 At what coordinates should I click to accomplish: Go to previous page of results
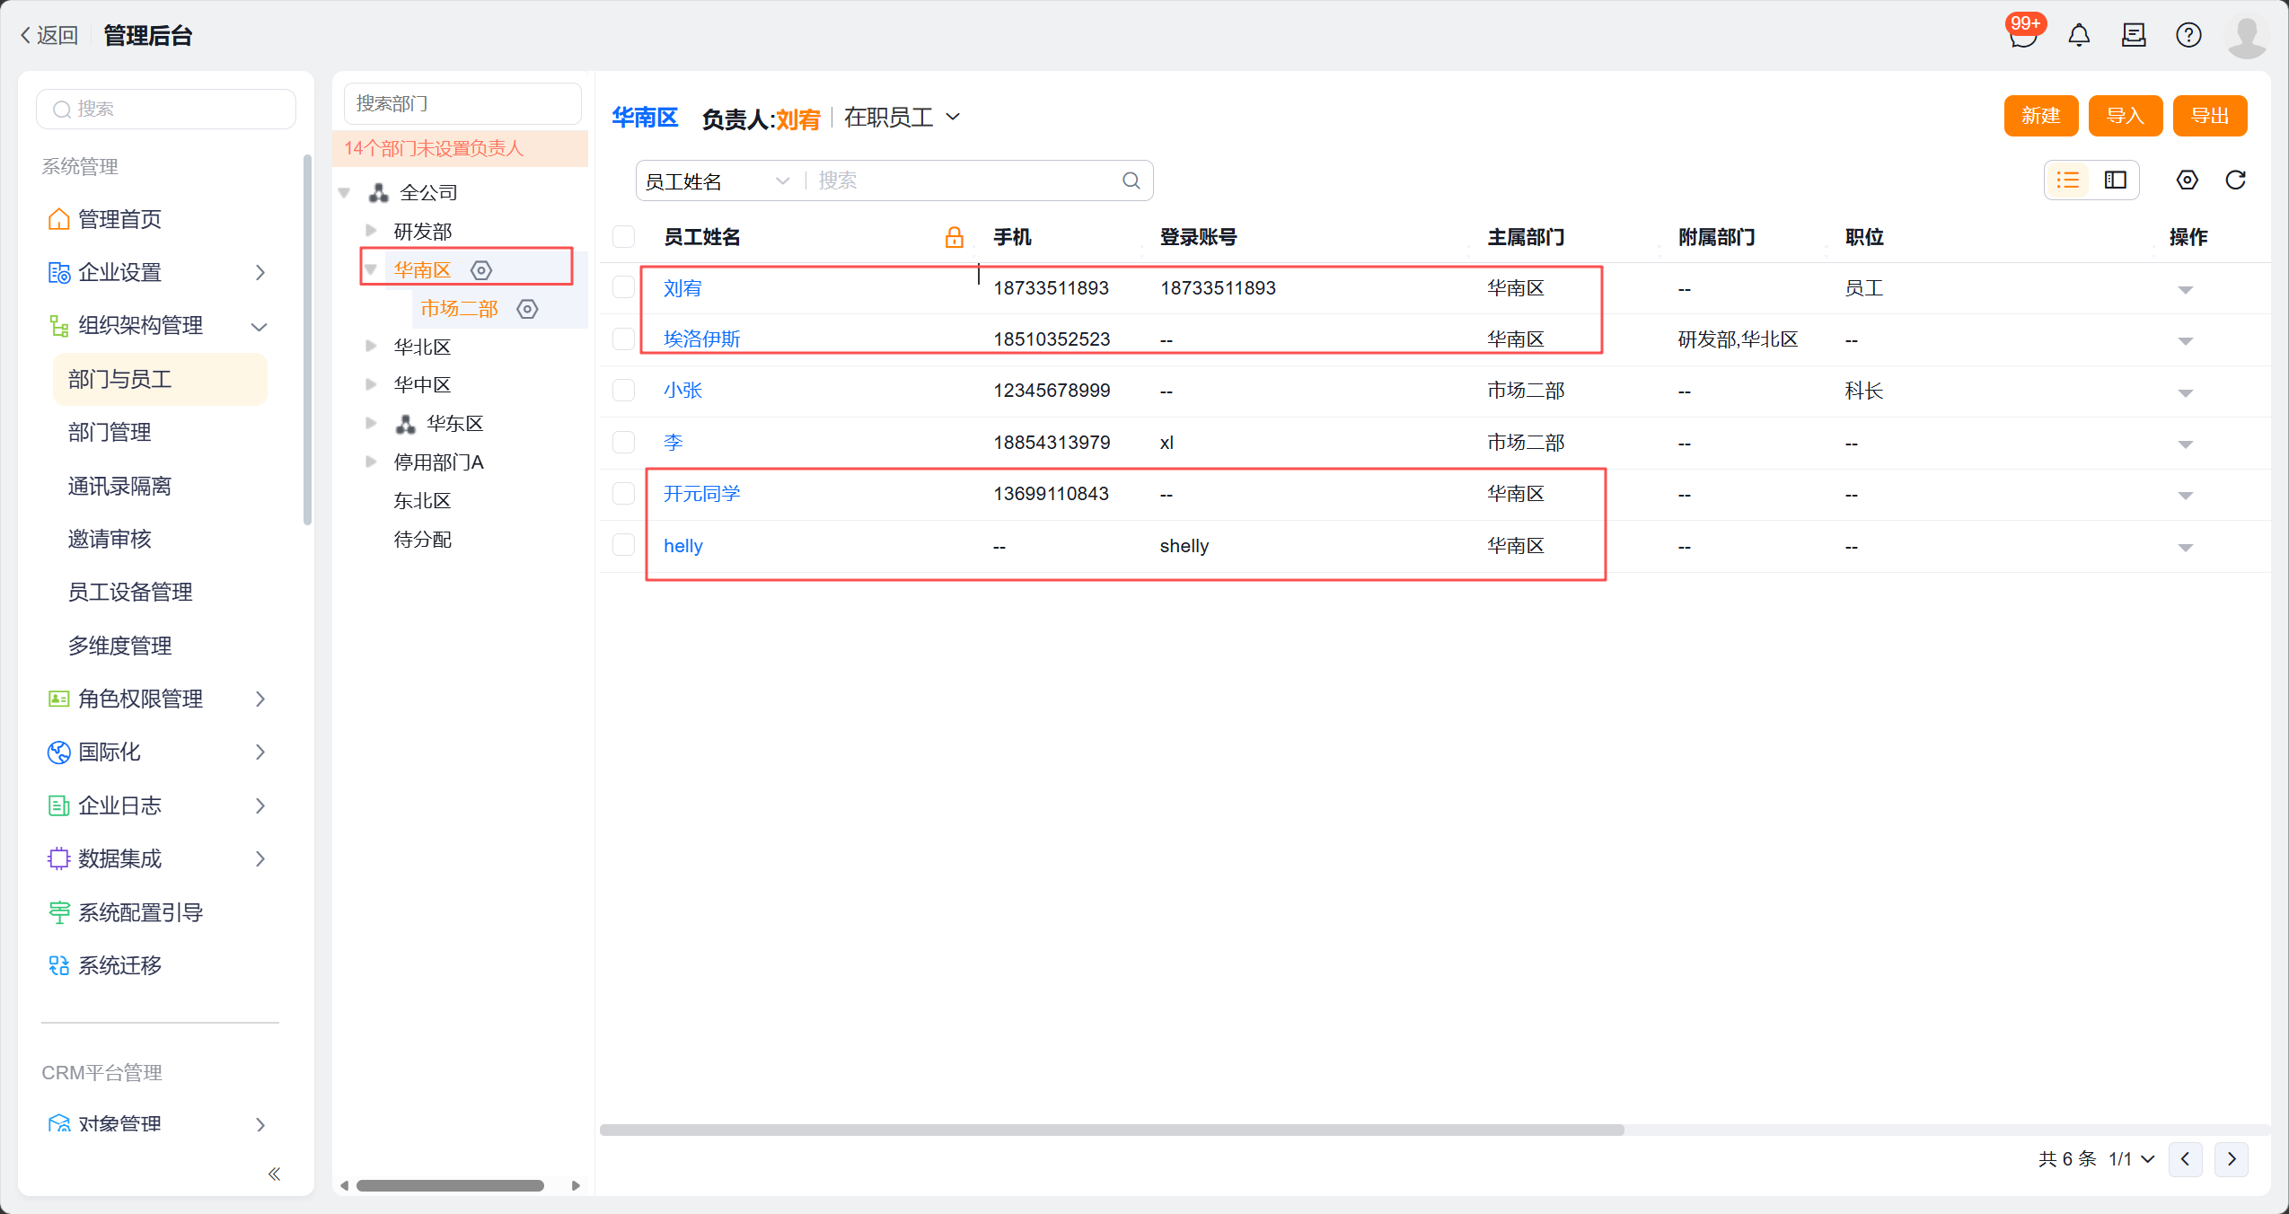2185,1159
